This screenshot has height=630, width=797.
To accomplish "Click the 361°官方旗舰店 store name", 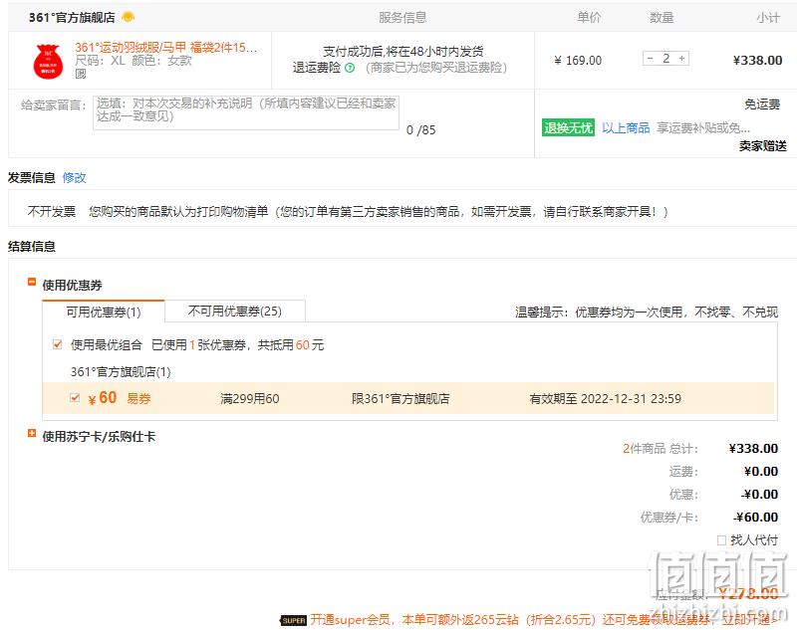I will tap(72, 17).
